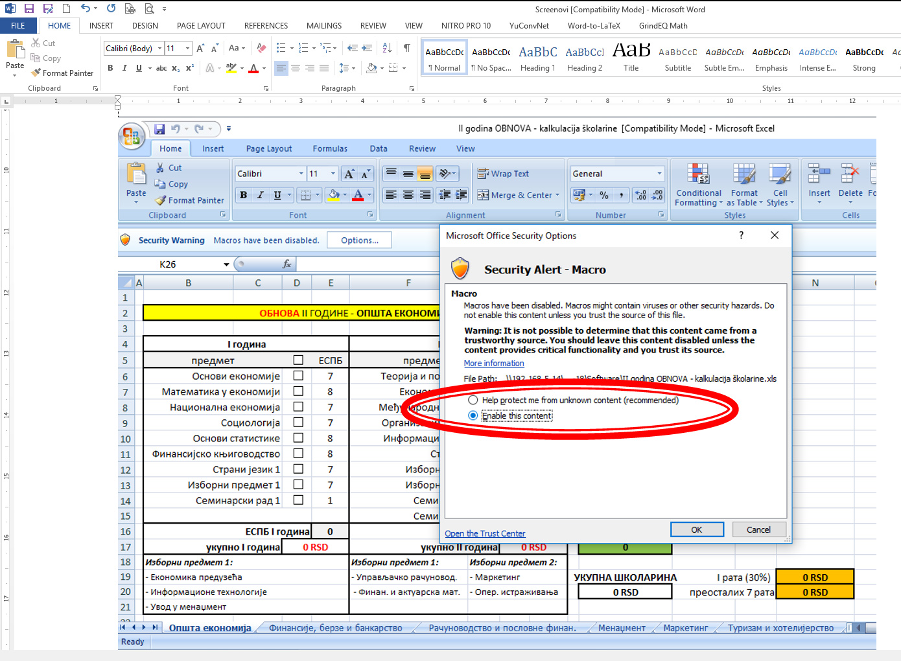Center text in Word Paragraph group
Viewport: 901px width, 661px height.
coord(296,68)
